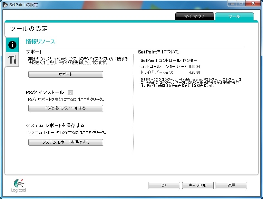Click the SetPoint™ について heading
The image size is (263, 199).
pos(159,52)
